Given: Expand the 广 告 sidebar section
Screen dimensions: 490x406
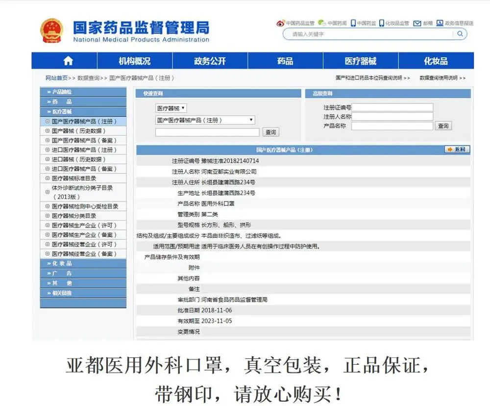Looking at the screenshot, I should (83, 274).
